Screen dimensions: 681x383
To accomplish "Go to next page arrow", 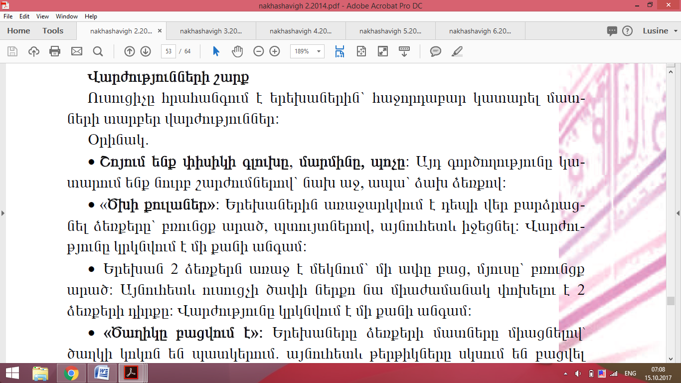I will tap(146, 51).
